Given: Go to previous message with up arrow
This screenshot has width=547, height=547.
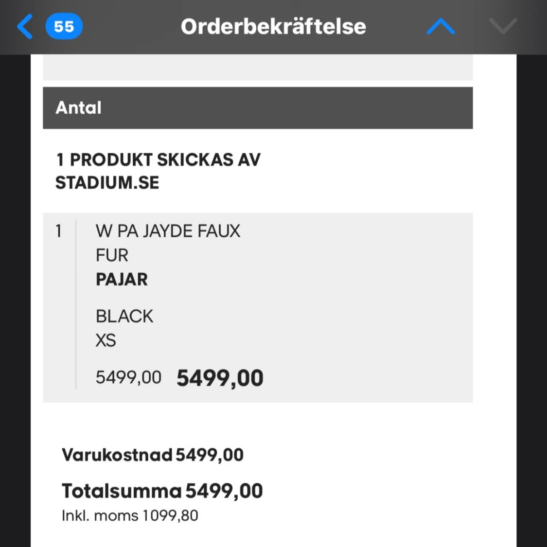Looking at the screenshot, I should coord(441,26).
